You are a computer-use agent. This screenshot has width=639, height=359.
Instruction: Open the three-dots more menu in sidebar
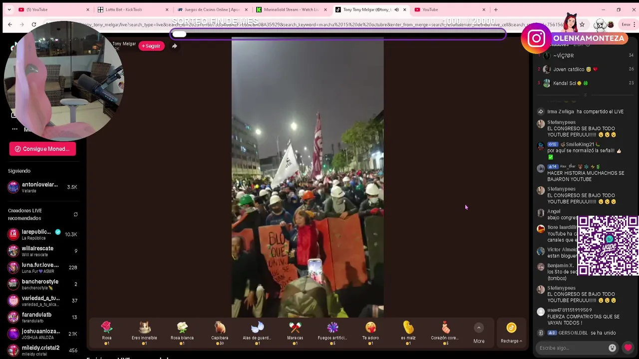tap(14, 129)
